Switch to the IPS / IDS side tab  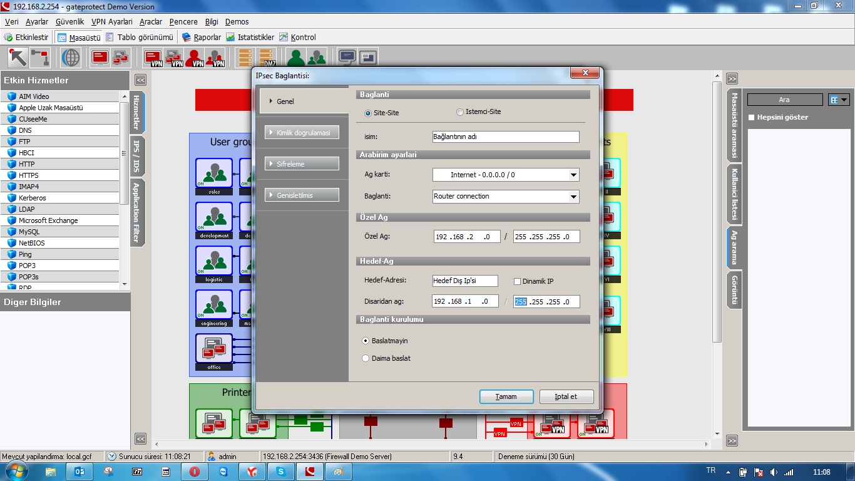coord(136,157)
